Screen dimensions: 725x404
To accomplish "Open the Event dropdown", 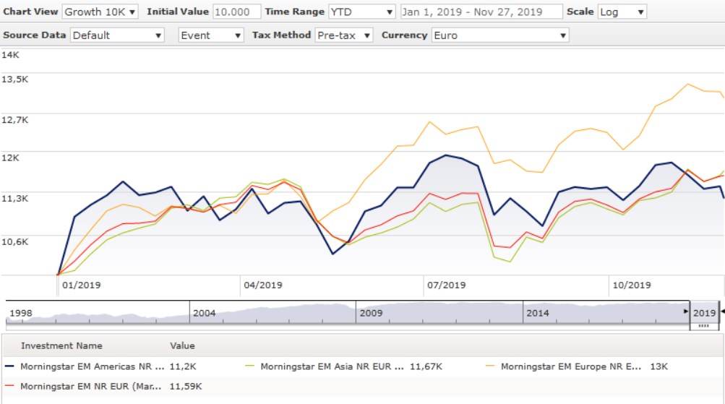I will click(211, 35).
